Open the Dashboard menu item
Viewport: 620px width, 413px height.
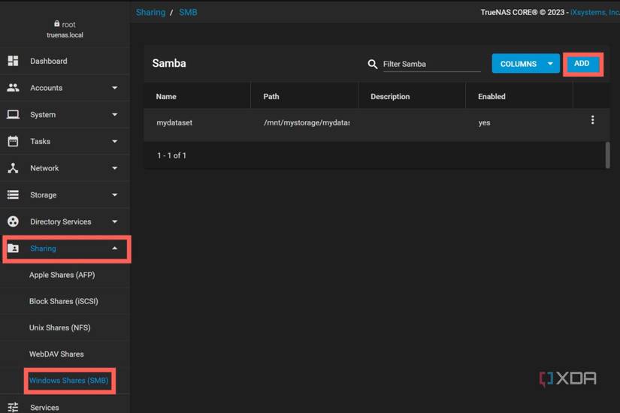65,61
